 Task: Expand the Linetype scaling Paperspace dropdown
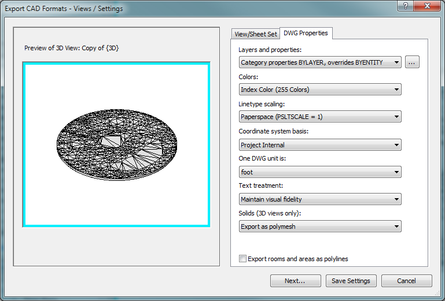[320, 117]
